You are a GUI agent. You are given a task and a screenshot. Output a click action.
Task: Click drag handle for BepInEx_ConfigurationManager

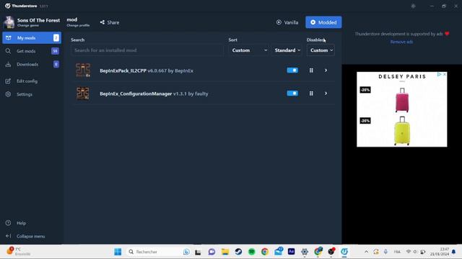click(x=311, y=94)
